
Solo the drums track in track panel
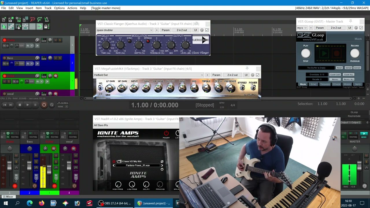60,40
